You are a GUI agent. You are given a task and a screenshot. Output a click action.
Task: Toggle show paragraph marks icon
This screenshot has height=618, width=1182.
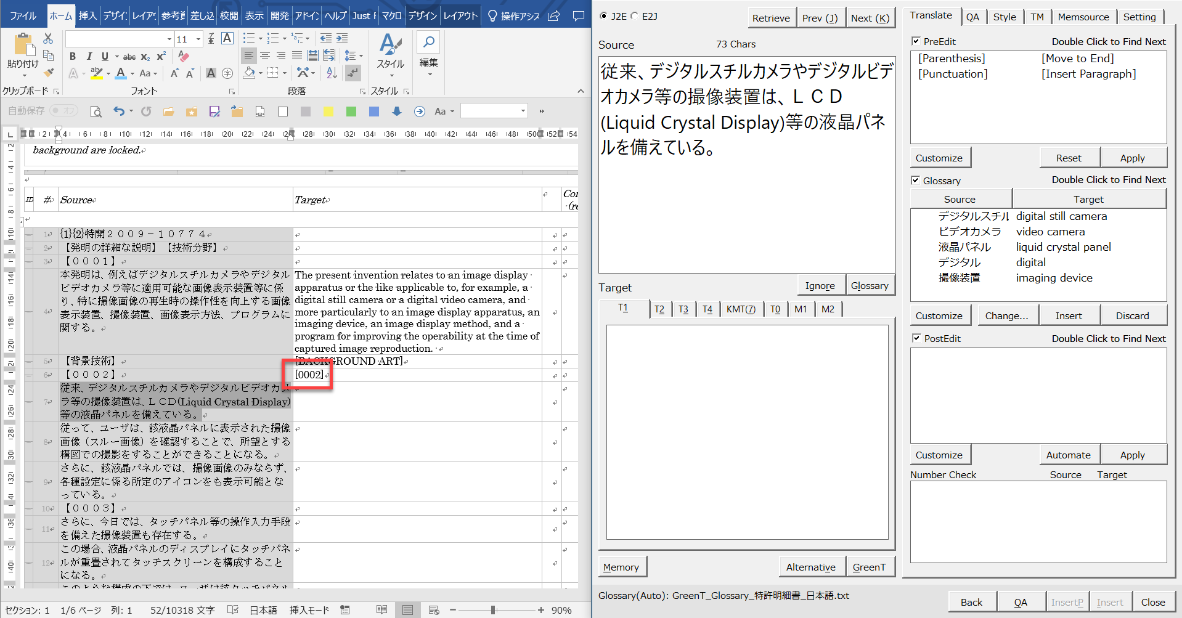(x=353, y=73)
